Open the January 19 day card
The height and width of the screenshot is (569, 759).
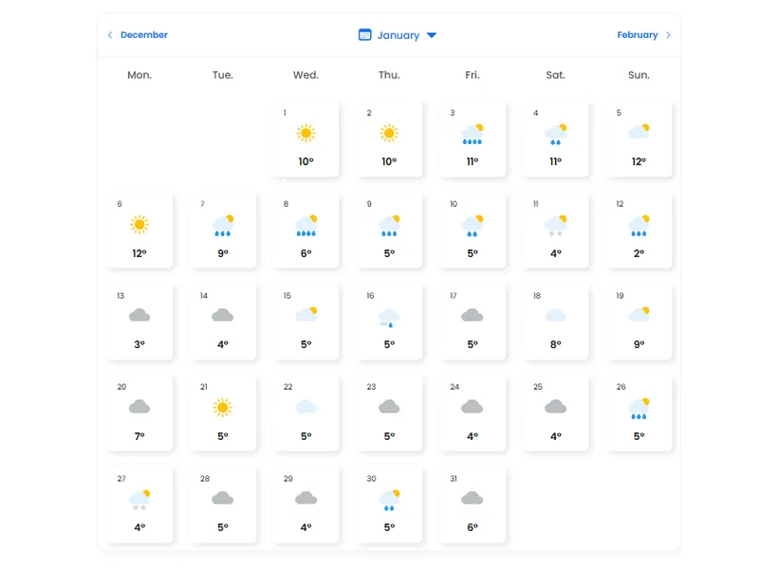pos(639,321)
